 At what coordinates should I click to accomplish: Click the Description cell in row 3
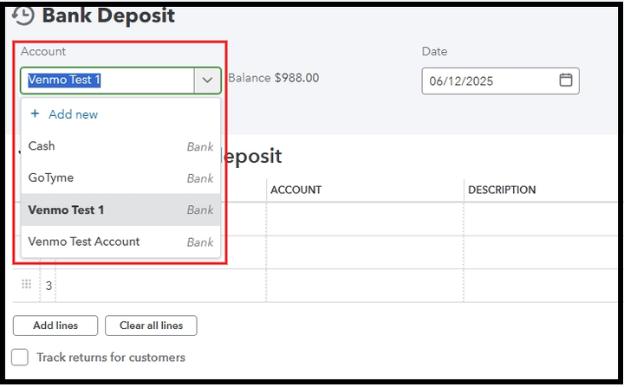tap(542, 285)
